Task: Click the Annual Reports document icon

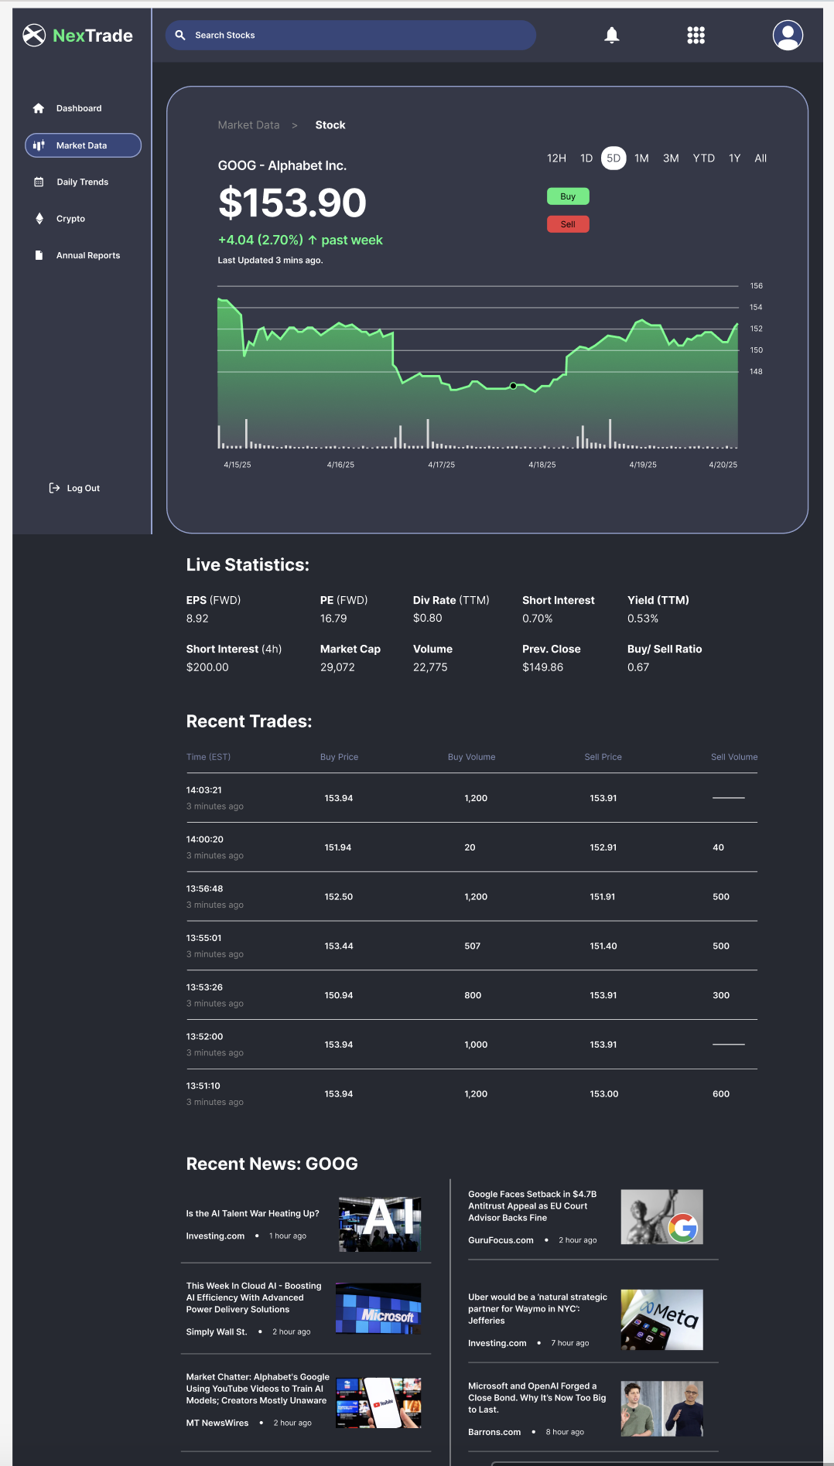Action: [39, 255]
